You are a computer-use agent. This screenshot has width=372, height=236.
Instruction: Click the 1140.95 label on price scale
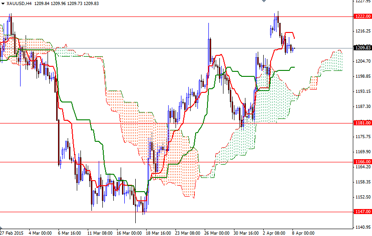(362, 227)
